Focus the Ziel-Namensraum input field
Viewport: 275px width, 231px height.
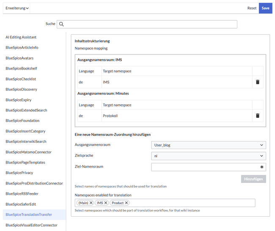click(205, 167)
